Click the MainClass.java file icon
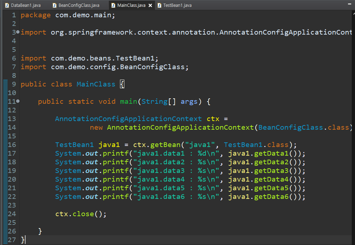 [x=113, y=5]
